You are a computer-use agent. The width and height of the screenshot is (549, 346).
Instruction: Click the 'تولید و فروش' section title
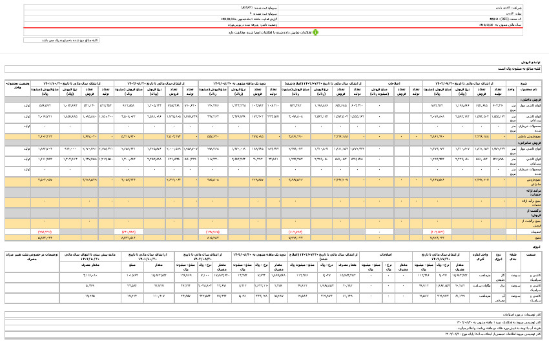[x=530, y=62]
